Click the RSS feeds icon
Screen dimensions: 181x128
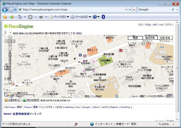30,17
